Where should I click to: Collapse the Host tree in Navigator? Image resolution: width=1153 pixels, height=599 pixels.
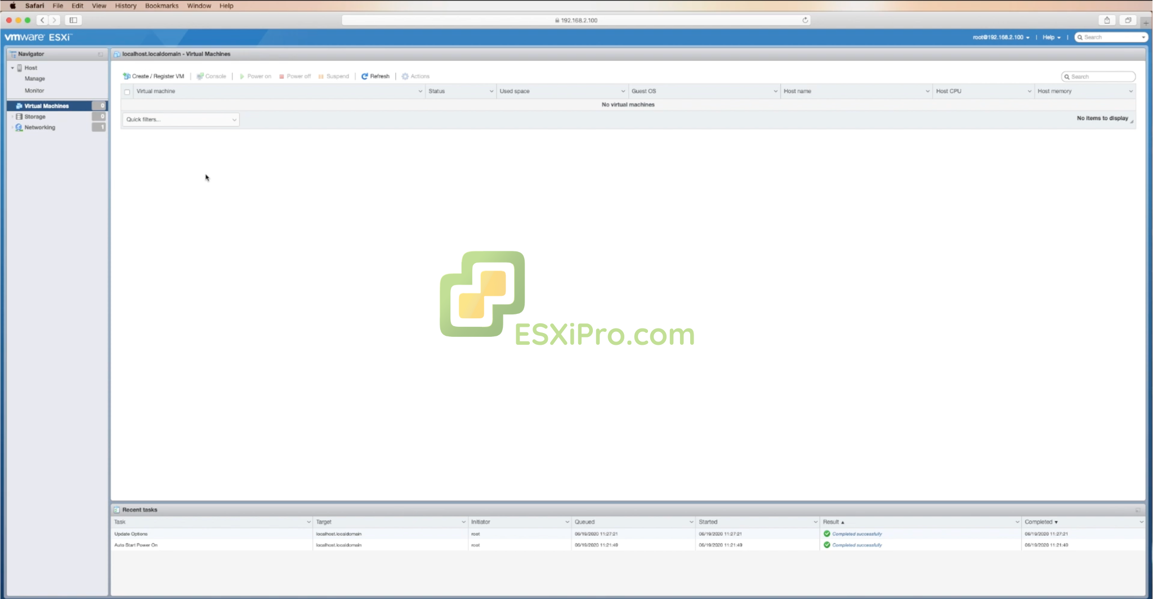pos(13,67)
